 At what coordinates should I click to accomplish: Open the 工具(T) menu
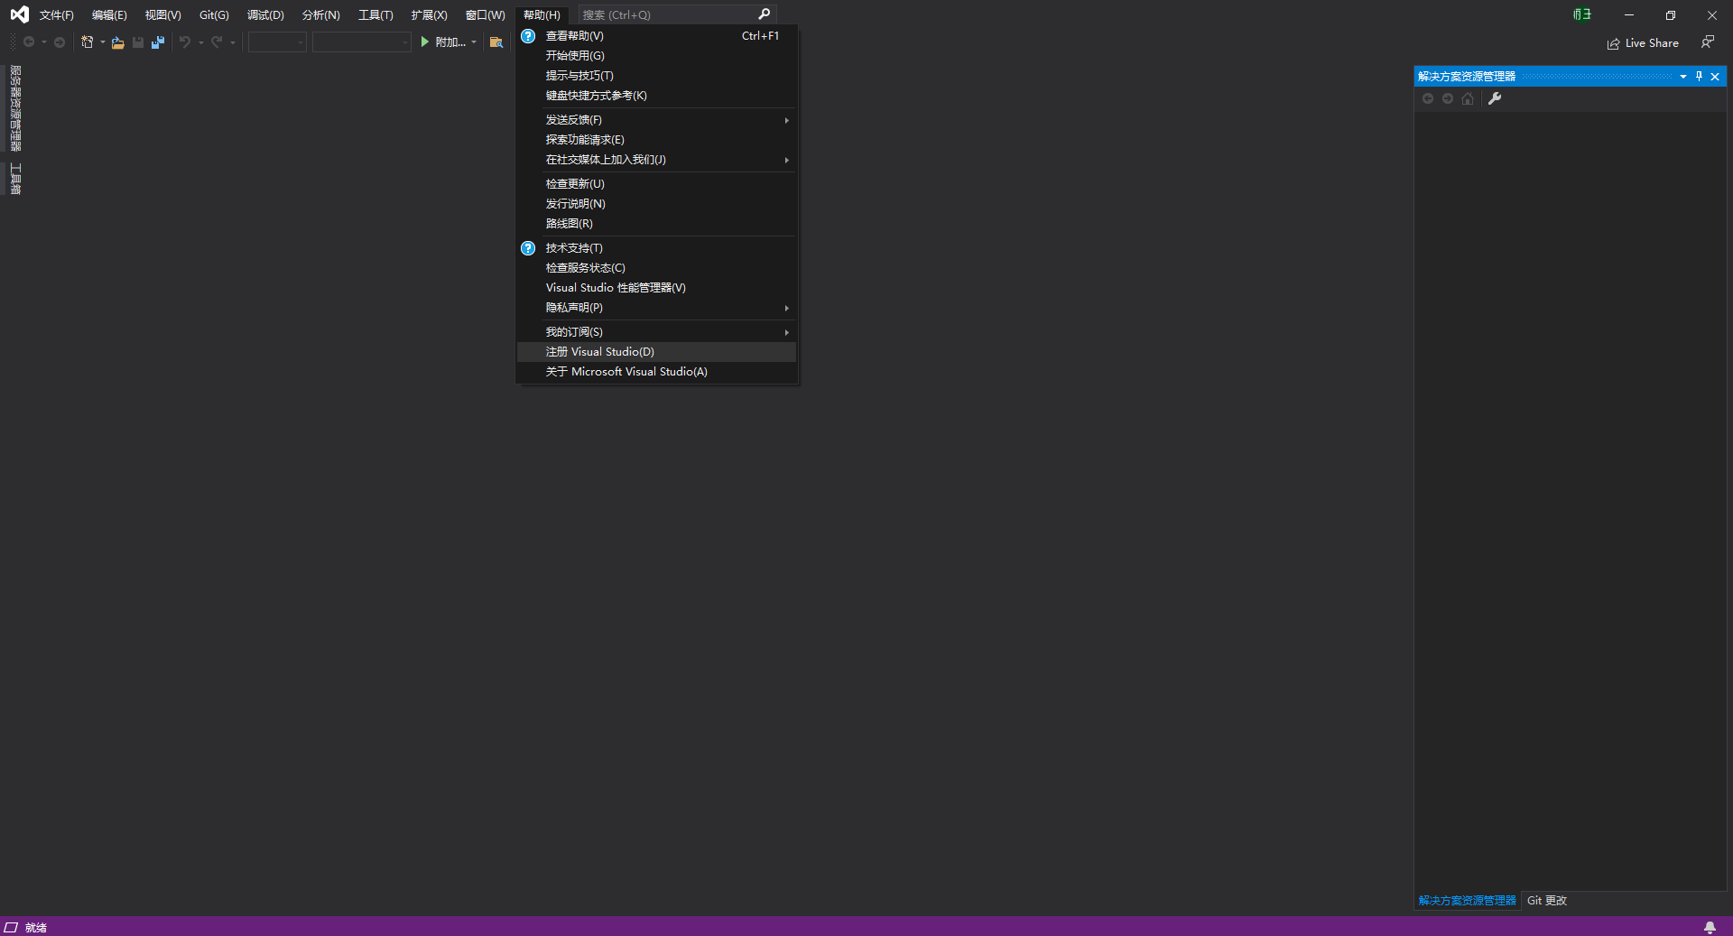pos(375,14)
